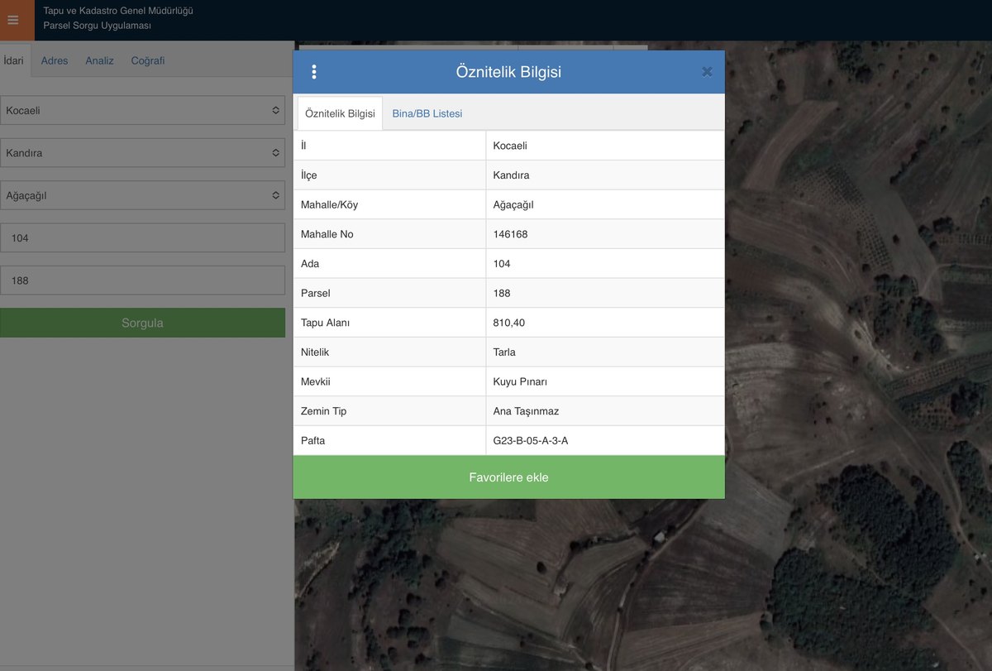Click the Pafta value G23-B-05-A-3-A
Image resolution: width=992 pixels, height=671 pixels.
[531, 441]
